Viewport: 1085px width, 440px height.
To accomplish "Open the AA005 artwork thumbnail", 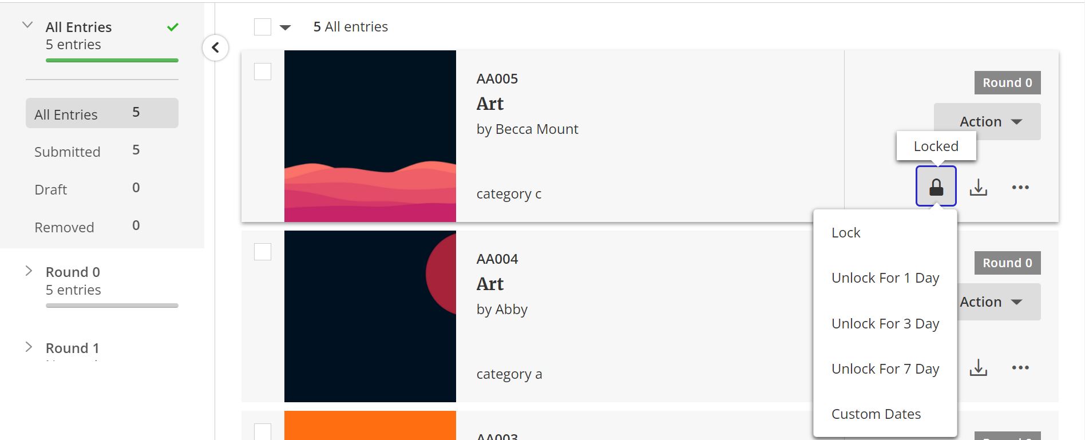I will pyautogui.click(x=370, y=136).
